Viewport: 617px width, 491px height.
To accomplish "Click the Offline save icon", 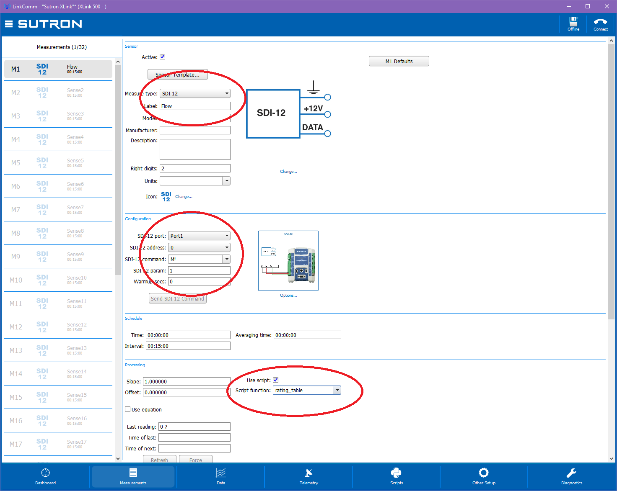I will [x=573, y=24].
